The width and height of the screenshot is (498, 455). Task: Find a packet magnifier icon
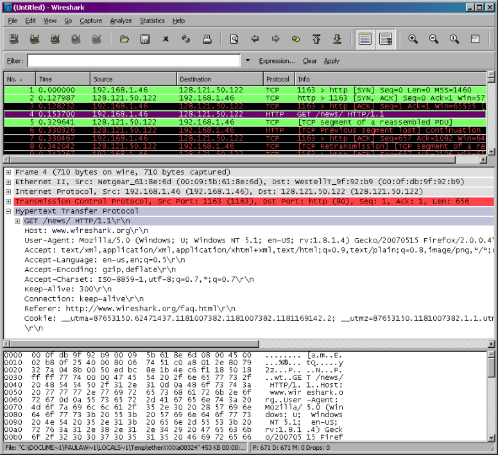(x=234, y=39)
